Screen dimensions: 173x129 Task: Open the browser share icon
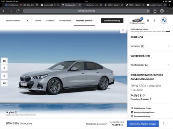[x=155, y=11]
